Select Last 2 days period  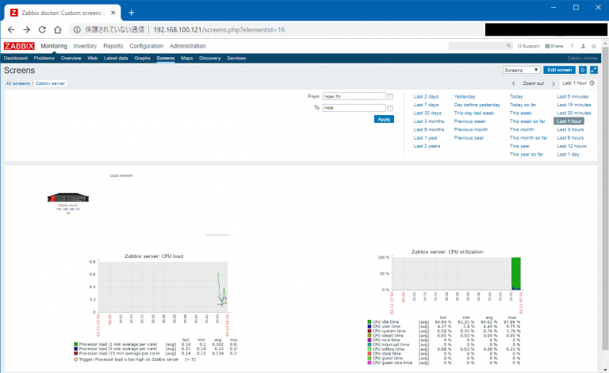point(426,97)
